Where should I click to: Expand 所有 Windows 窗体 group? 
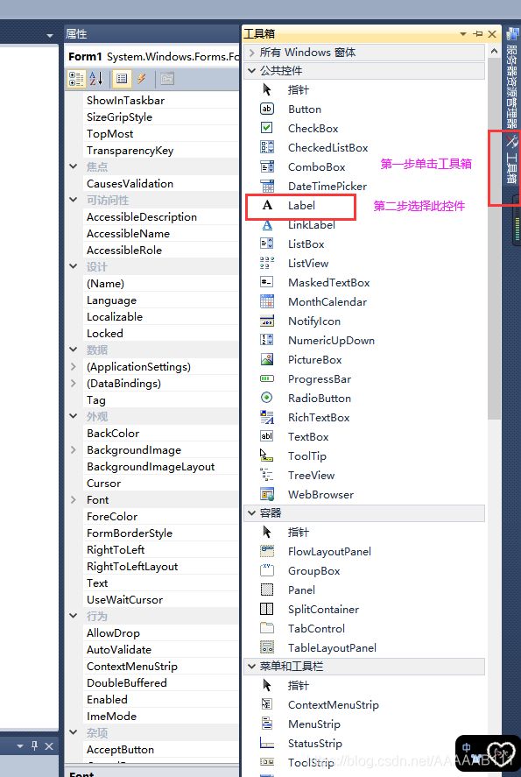pos(251,53)
